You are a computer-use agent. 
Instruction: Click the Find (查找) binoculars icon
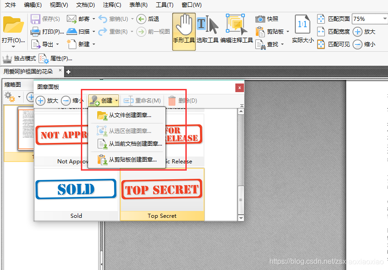point(261,45)
